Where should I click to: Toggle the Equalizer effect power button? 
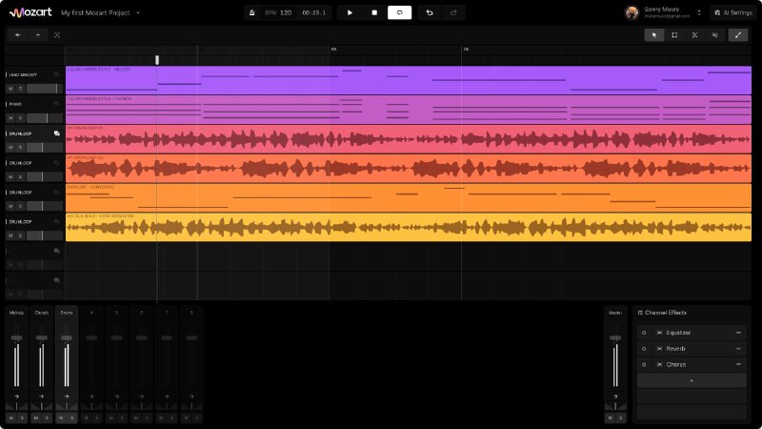644,333
